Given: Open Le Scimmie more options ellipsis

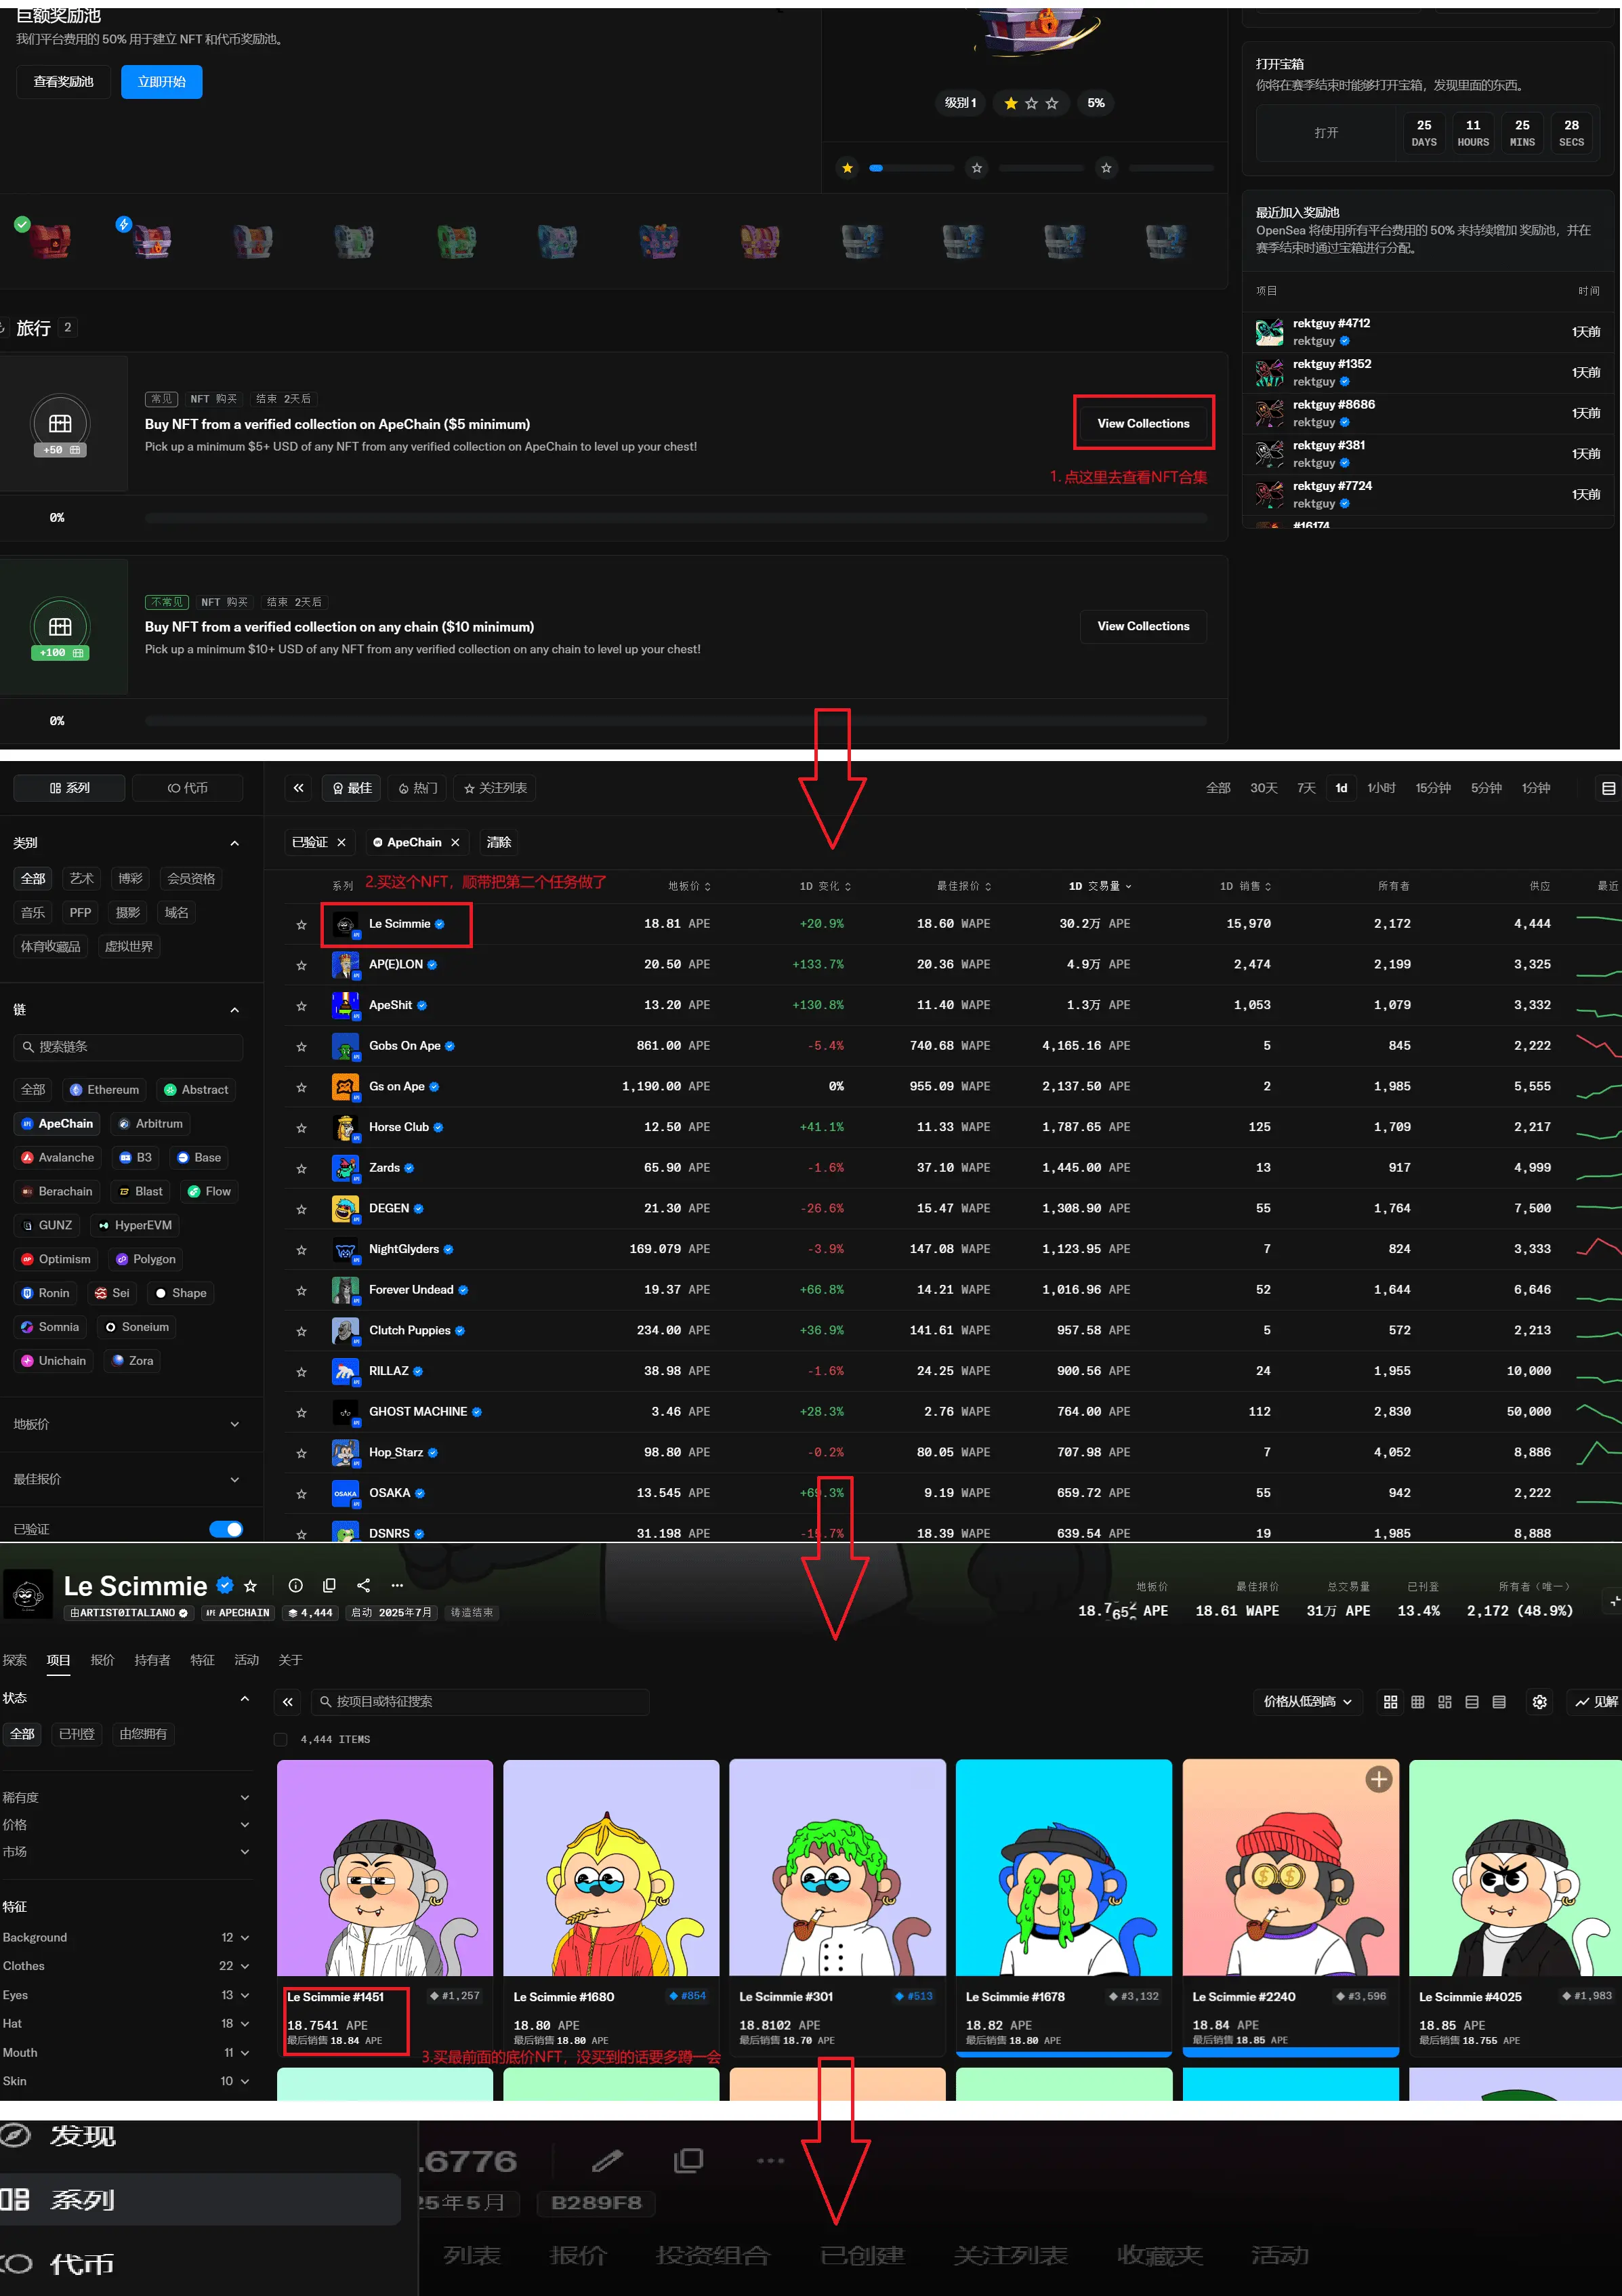Looking at the screenshot, I should click(x=397, y=1585).
